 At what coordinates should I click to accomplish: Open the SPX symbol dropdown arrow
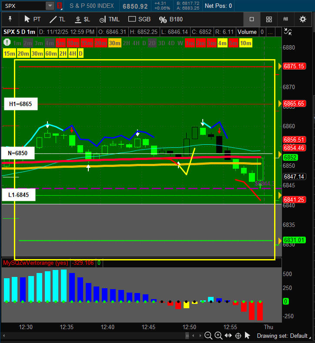pos(50,6)
